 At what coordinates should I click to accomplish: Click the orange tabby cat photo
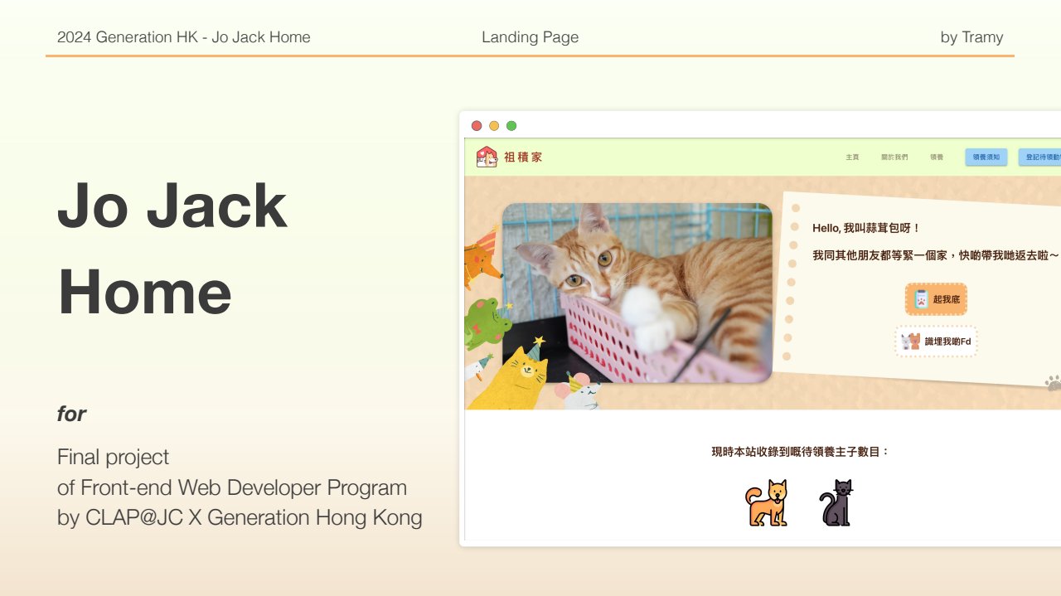tap(637, 293)
